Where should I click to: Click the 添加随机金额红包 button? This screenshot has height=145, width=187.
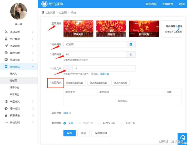74,83
